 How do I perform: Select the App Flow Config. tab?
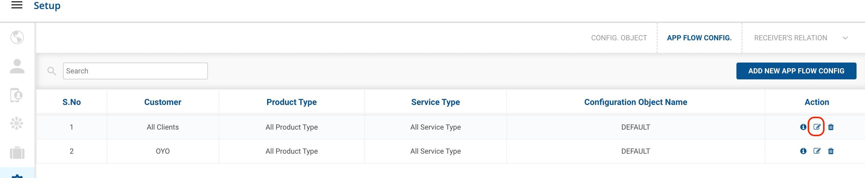tap(699, 38)
